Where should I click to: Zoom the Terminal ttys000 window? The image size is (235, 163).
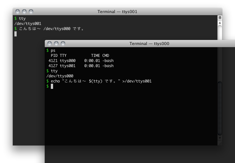point(63,43)
